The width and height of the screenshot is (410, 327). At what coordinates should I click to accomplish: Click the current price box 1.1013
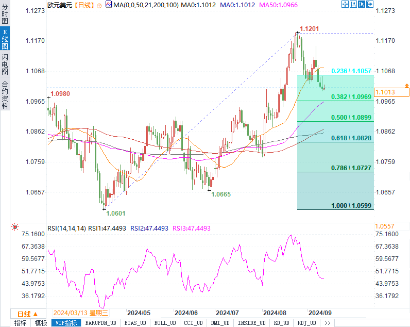[391, 92]
